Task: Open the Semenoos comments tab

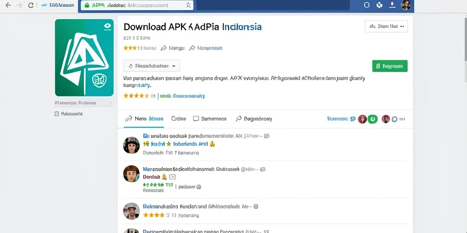Action: click(x=210, y=119)
